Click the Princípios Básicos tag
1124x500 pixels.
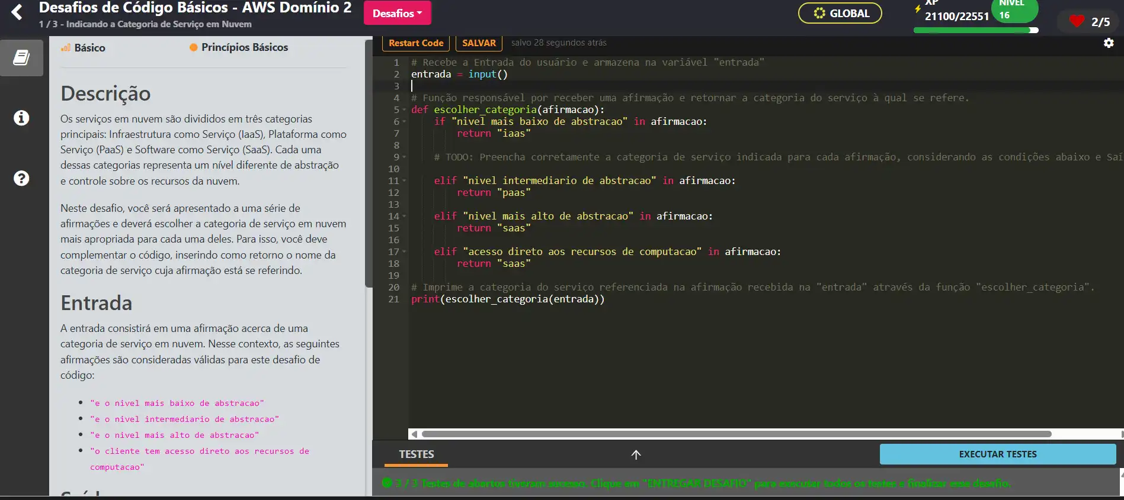(239, 47)
